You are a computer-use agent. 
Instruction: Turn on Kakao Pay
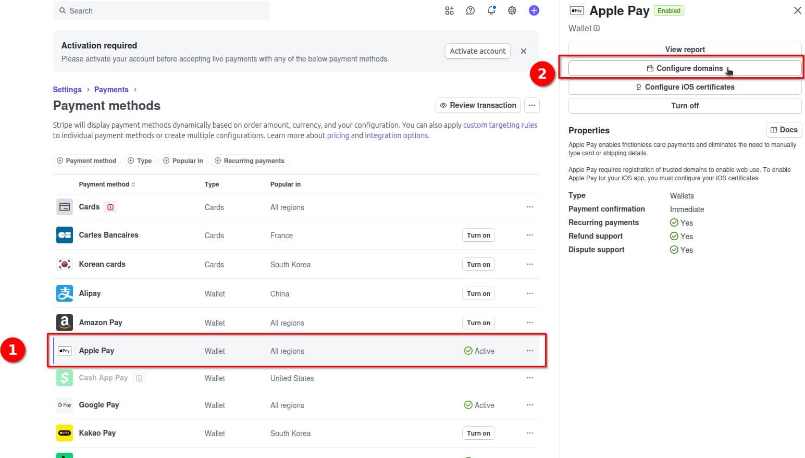(x=478, y=433)
